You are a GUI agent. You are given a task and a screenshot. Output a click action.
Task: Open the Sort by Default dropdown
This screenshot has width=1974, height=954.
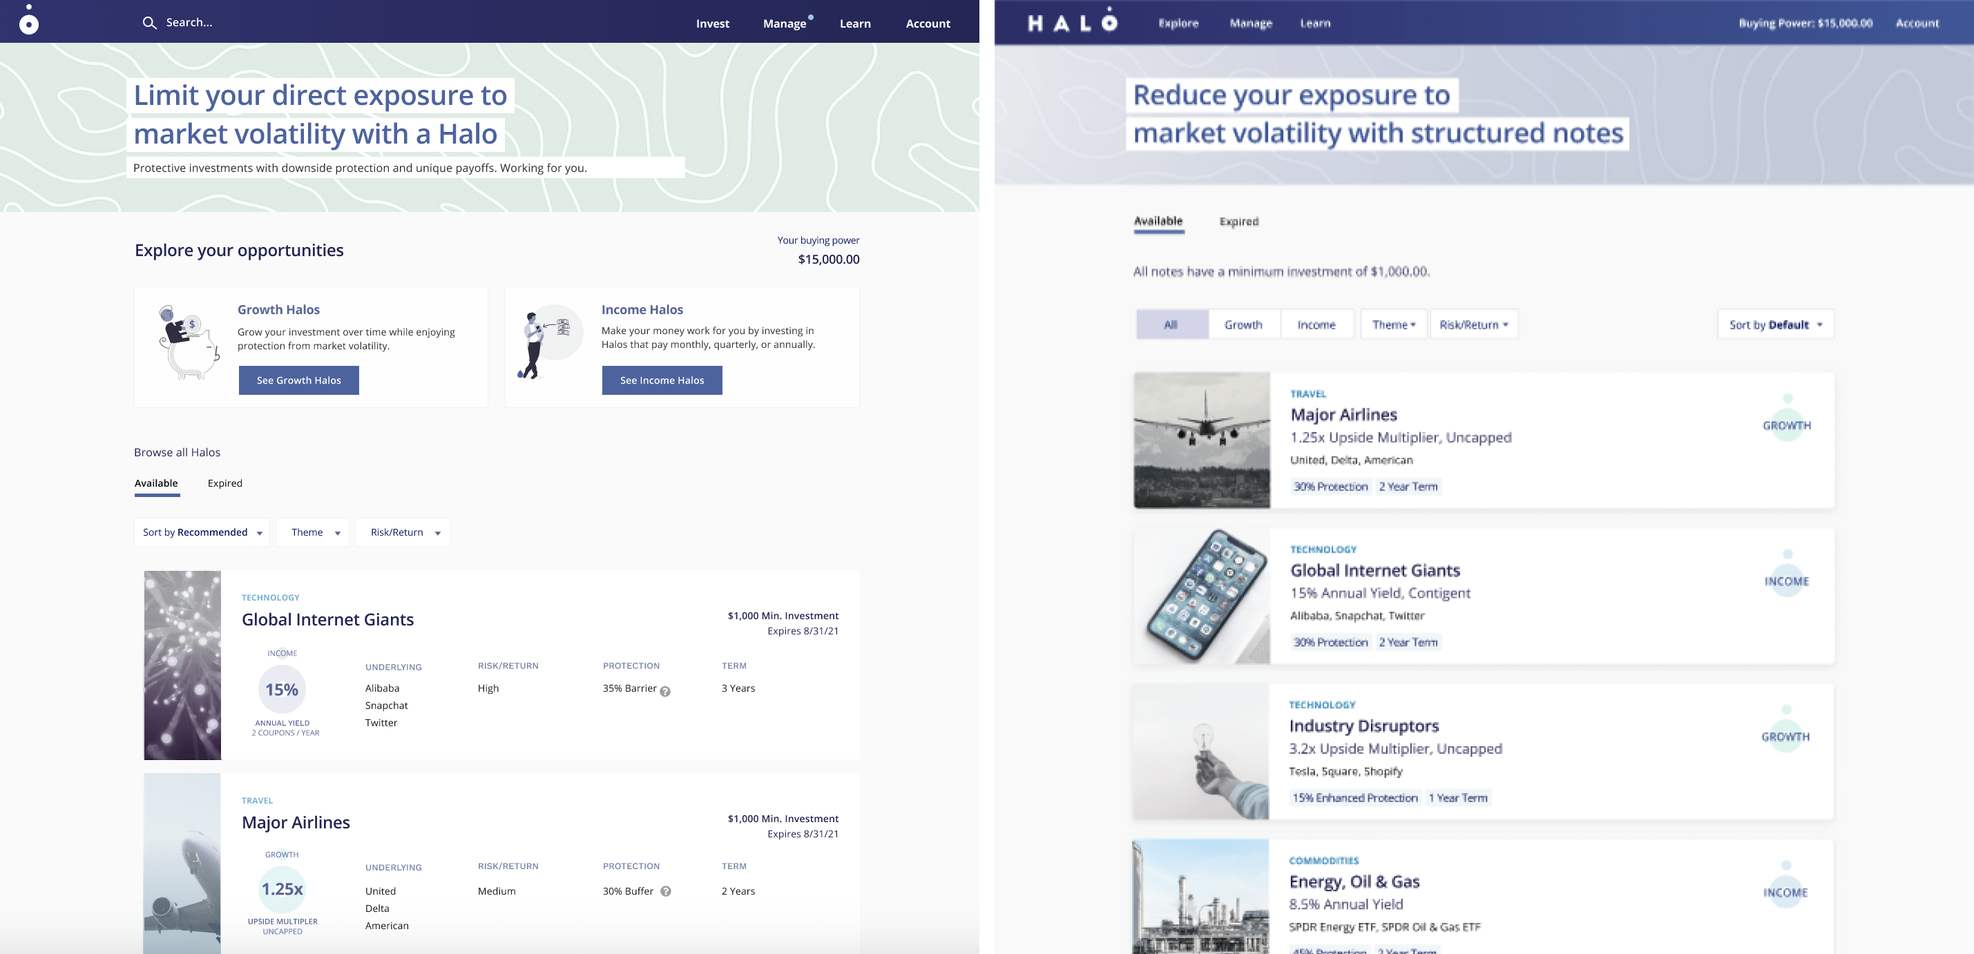point(1774,324)
